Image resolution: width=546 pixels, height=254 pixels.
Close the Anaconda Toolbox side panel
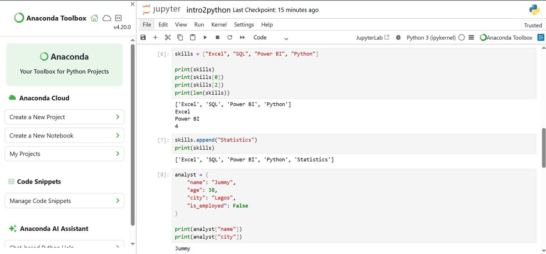click(x=133, y=4)
